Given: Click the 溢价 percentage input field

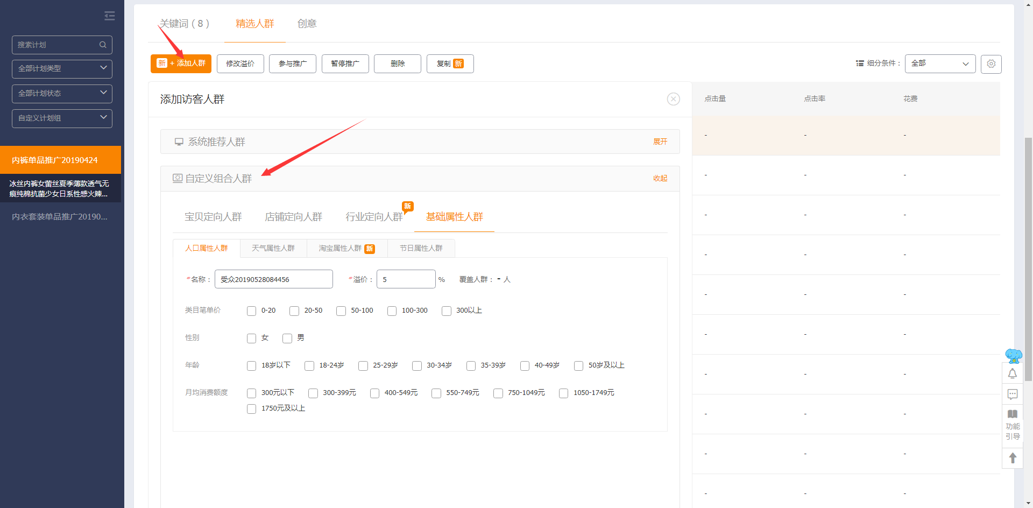Looking at the screenshot, I should pos(406,279).
